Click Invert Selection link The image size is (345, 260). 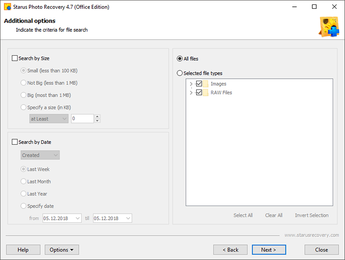tap(312, 216)
